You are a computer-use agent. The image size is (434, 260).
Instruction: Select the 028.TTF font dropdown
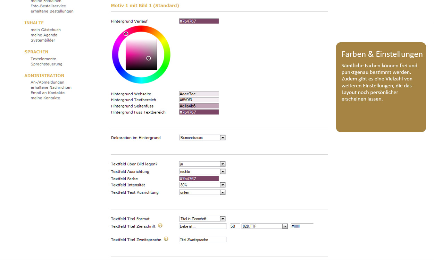pos(265,226)
